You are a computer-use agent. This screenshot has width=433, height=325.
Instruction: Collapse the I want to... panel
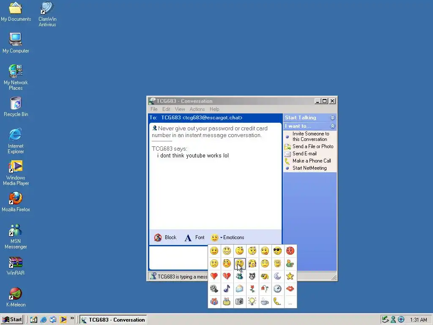pos(332,126)
